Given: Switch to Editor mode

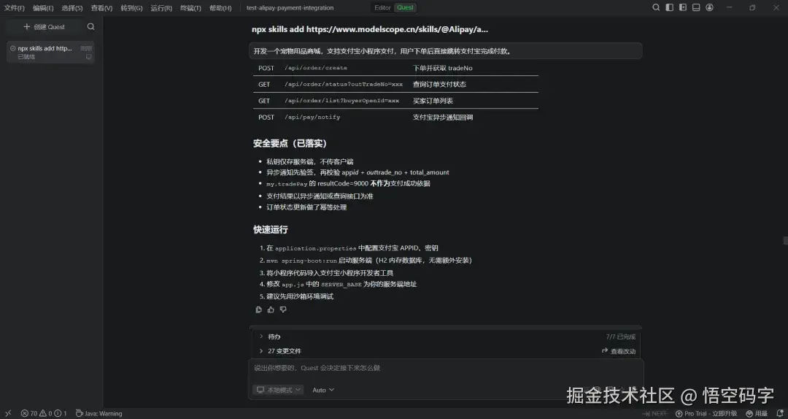Looking at the screenshot, I should coord(382,7).
